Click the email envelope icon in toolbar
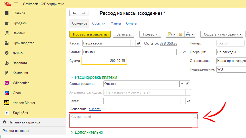Viewport: 246px width, 138px height. 180,34
